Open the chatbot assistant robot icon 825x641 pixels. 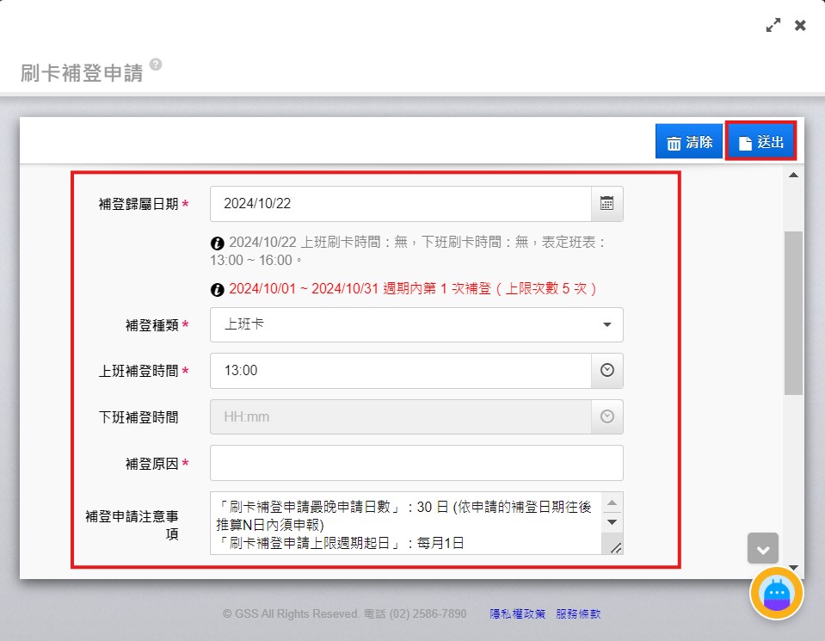pos(776,594)
